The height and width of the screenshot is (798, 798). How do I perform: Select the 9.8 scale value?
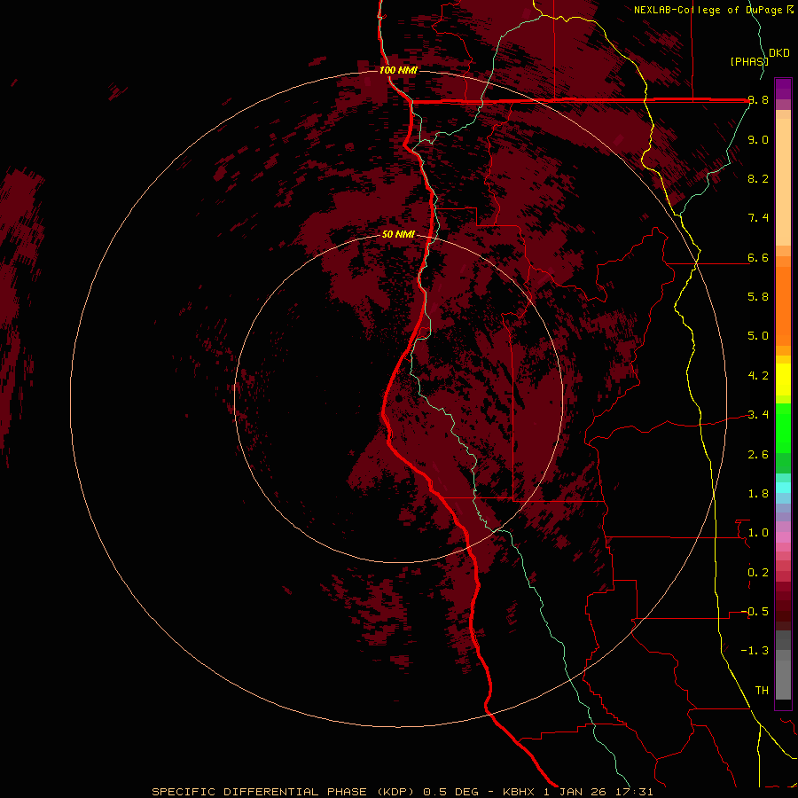click(758, 100)
